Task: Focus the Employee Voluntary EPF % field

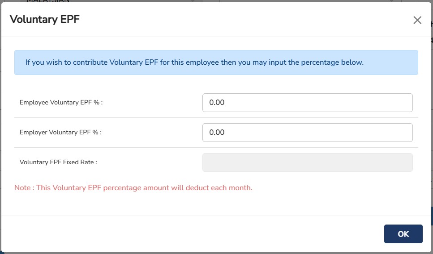Action: click(307, 103)
